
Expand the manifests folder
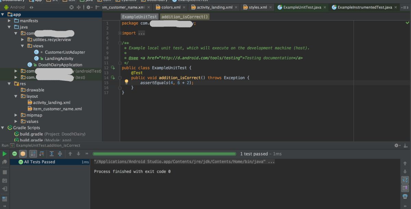[x=9, y=21]
